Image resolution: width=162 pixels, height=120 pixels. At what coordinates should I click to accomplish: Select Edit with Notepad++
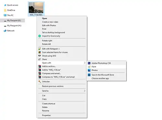click(x=62, y=49)
